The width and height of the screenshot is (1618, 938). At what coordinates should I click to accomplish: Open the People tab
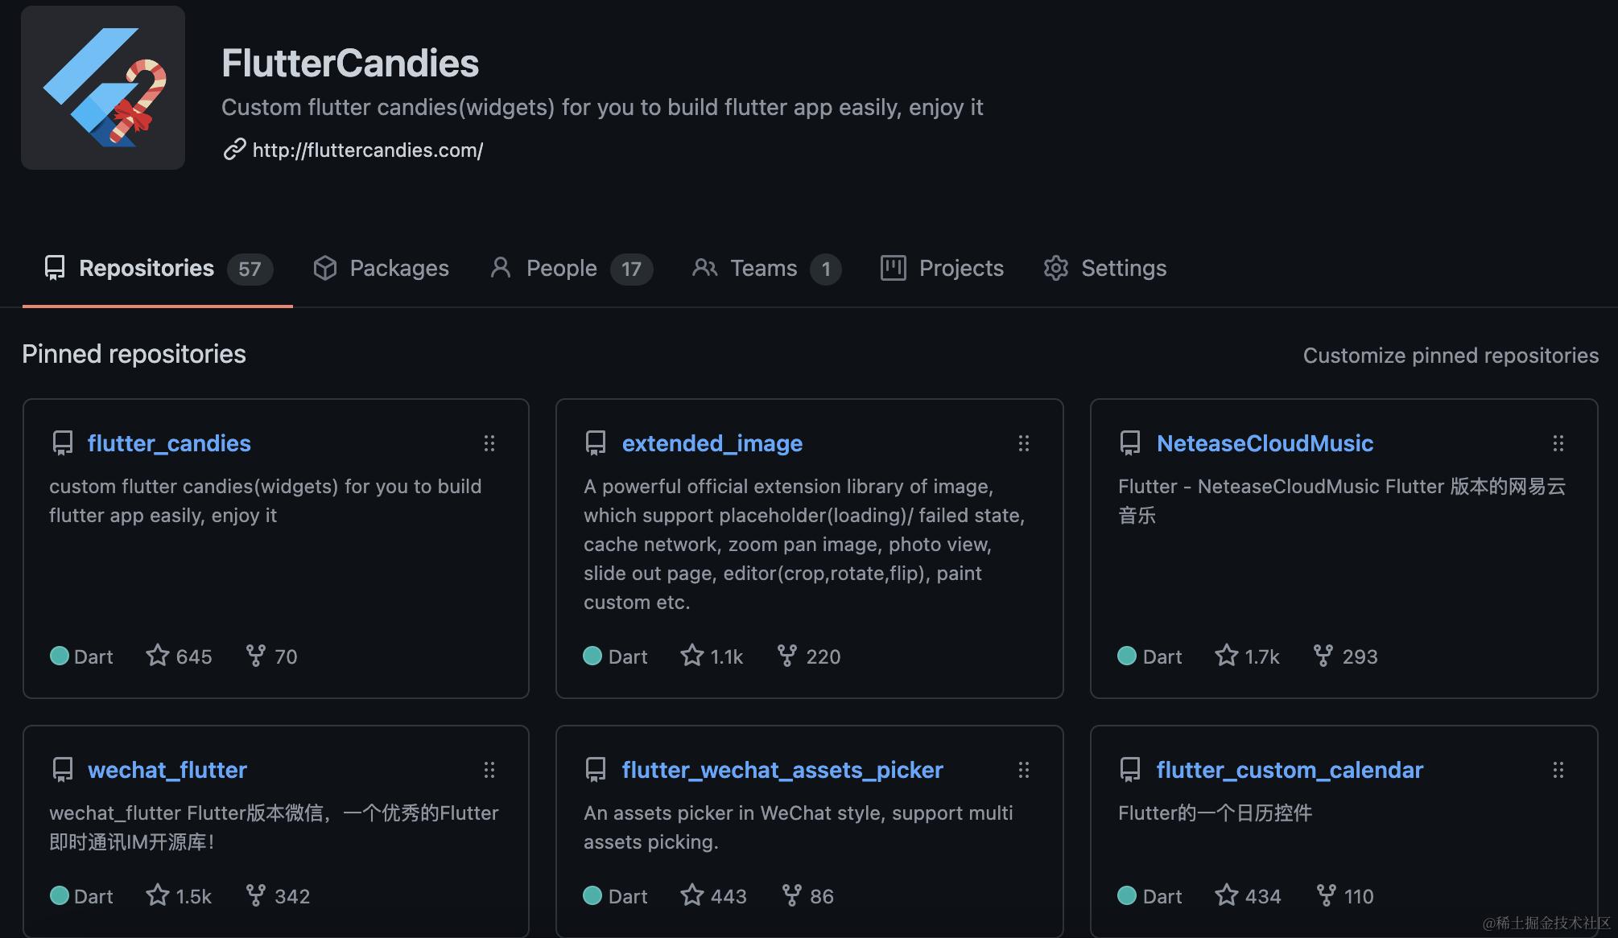[561, 268]
